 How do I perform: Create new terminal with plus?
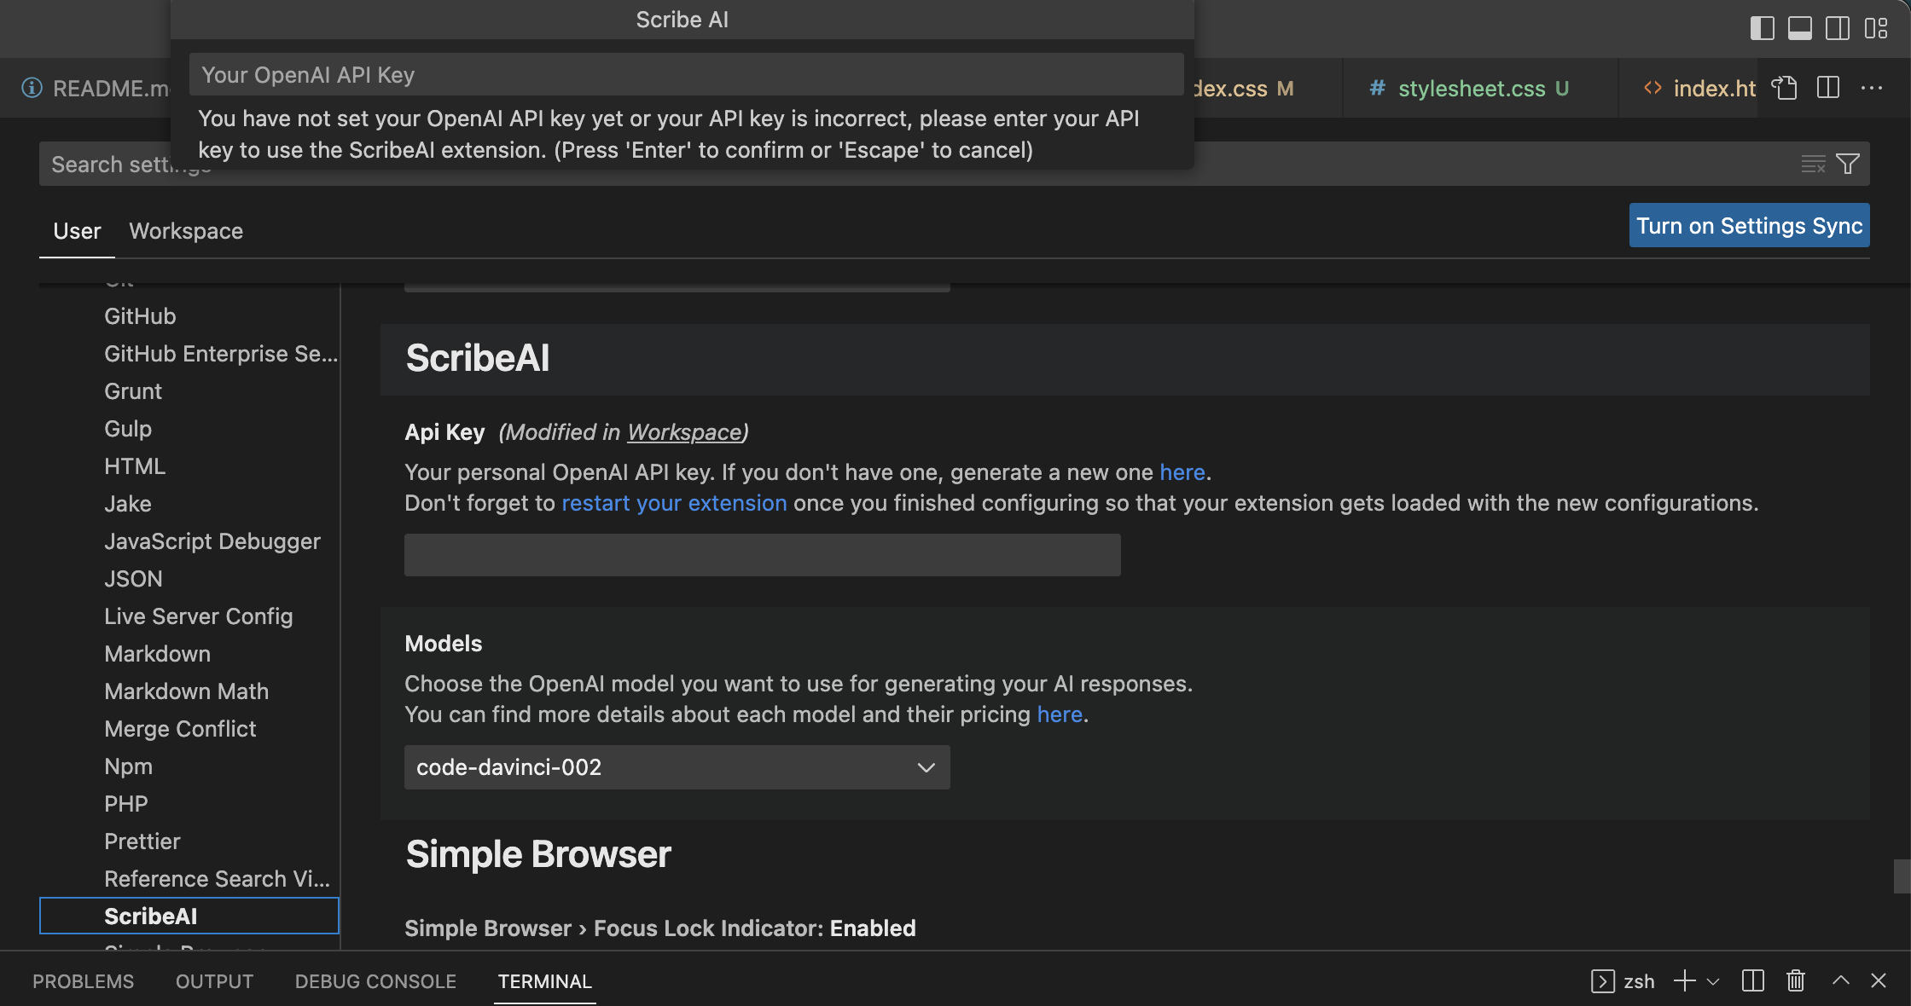pos(1685,980)
